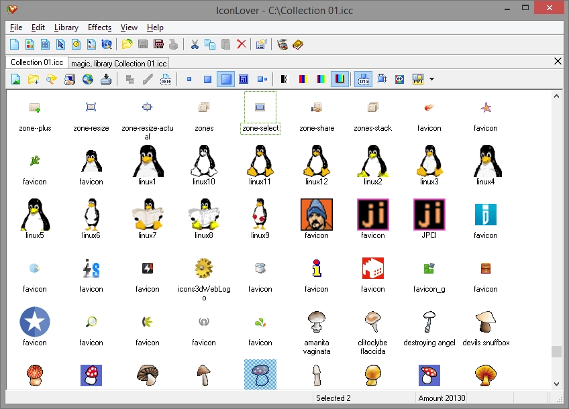Viewport: 569px width, 409px height.
Task: Toggle the rainbow 256-color depth filter
Action: click(321, 79)
